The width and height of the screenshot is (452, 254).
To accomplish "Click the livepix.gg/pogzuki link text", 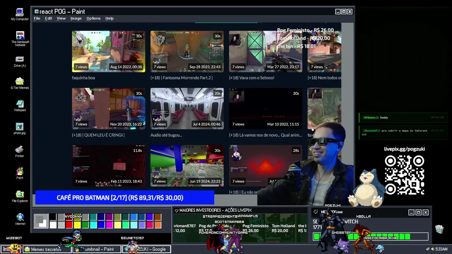I will pyautogui.click(x=404, y=149).
